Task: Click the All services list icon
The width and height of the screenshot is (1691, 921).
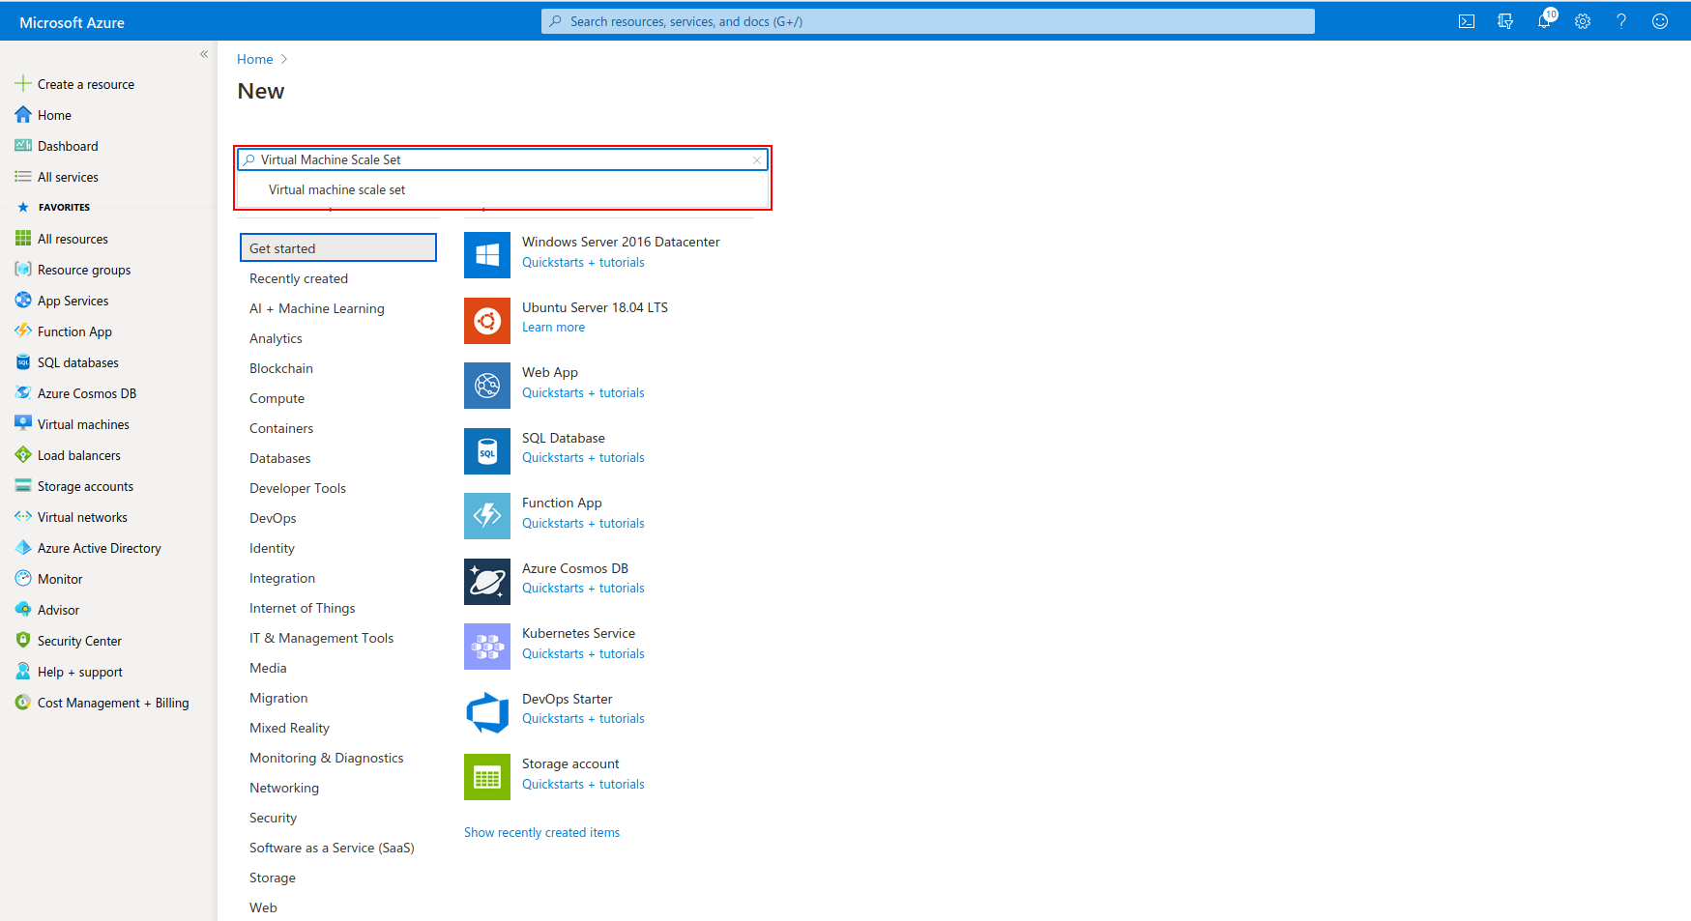Action: click(23, 177)
